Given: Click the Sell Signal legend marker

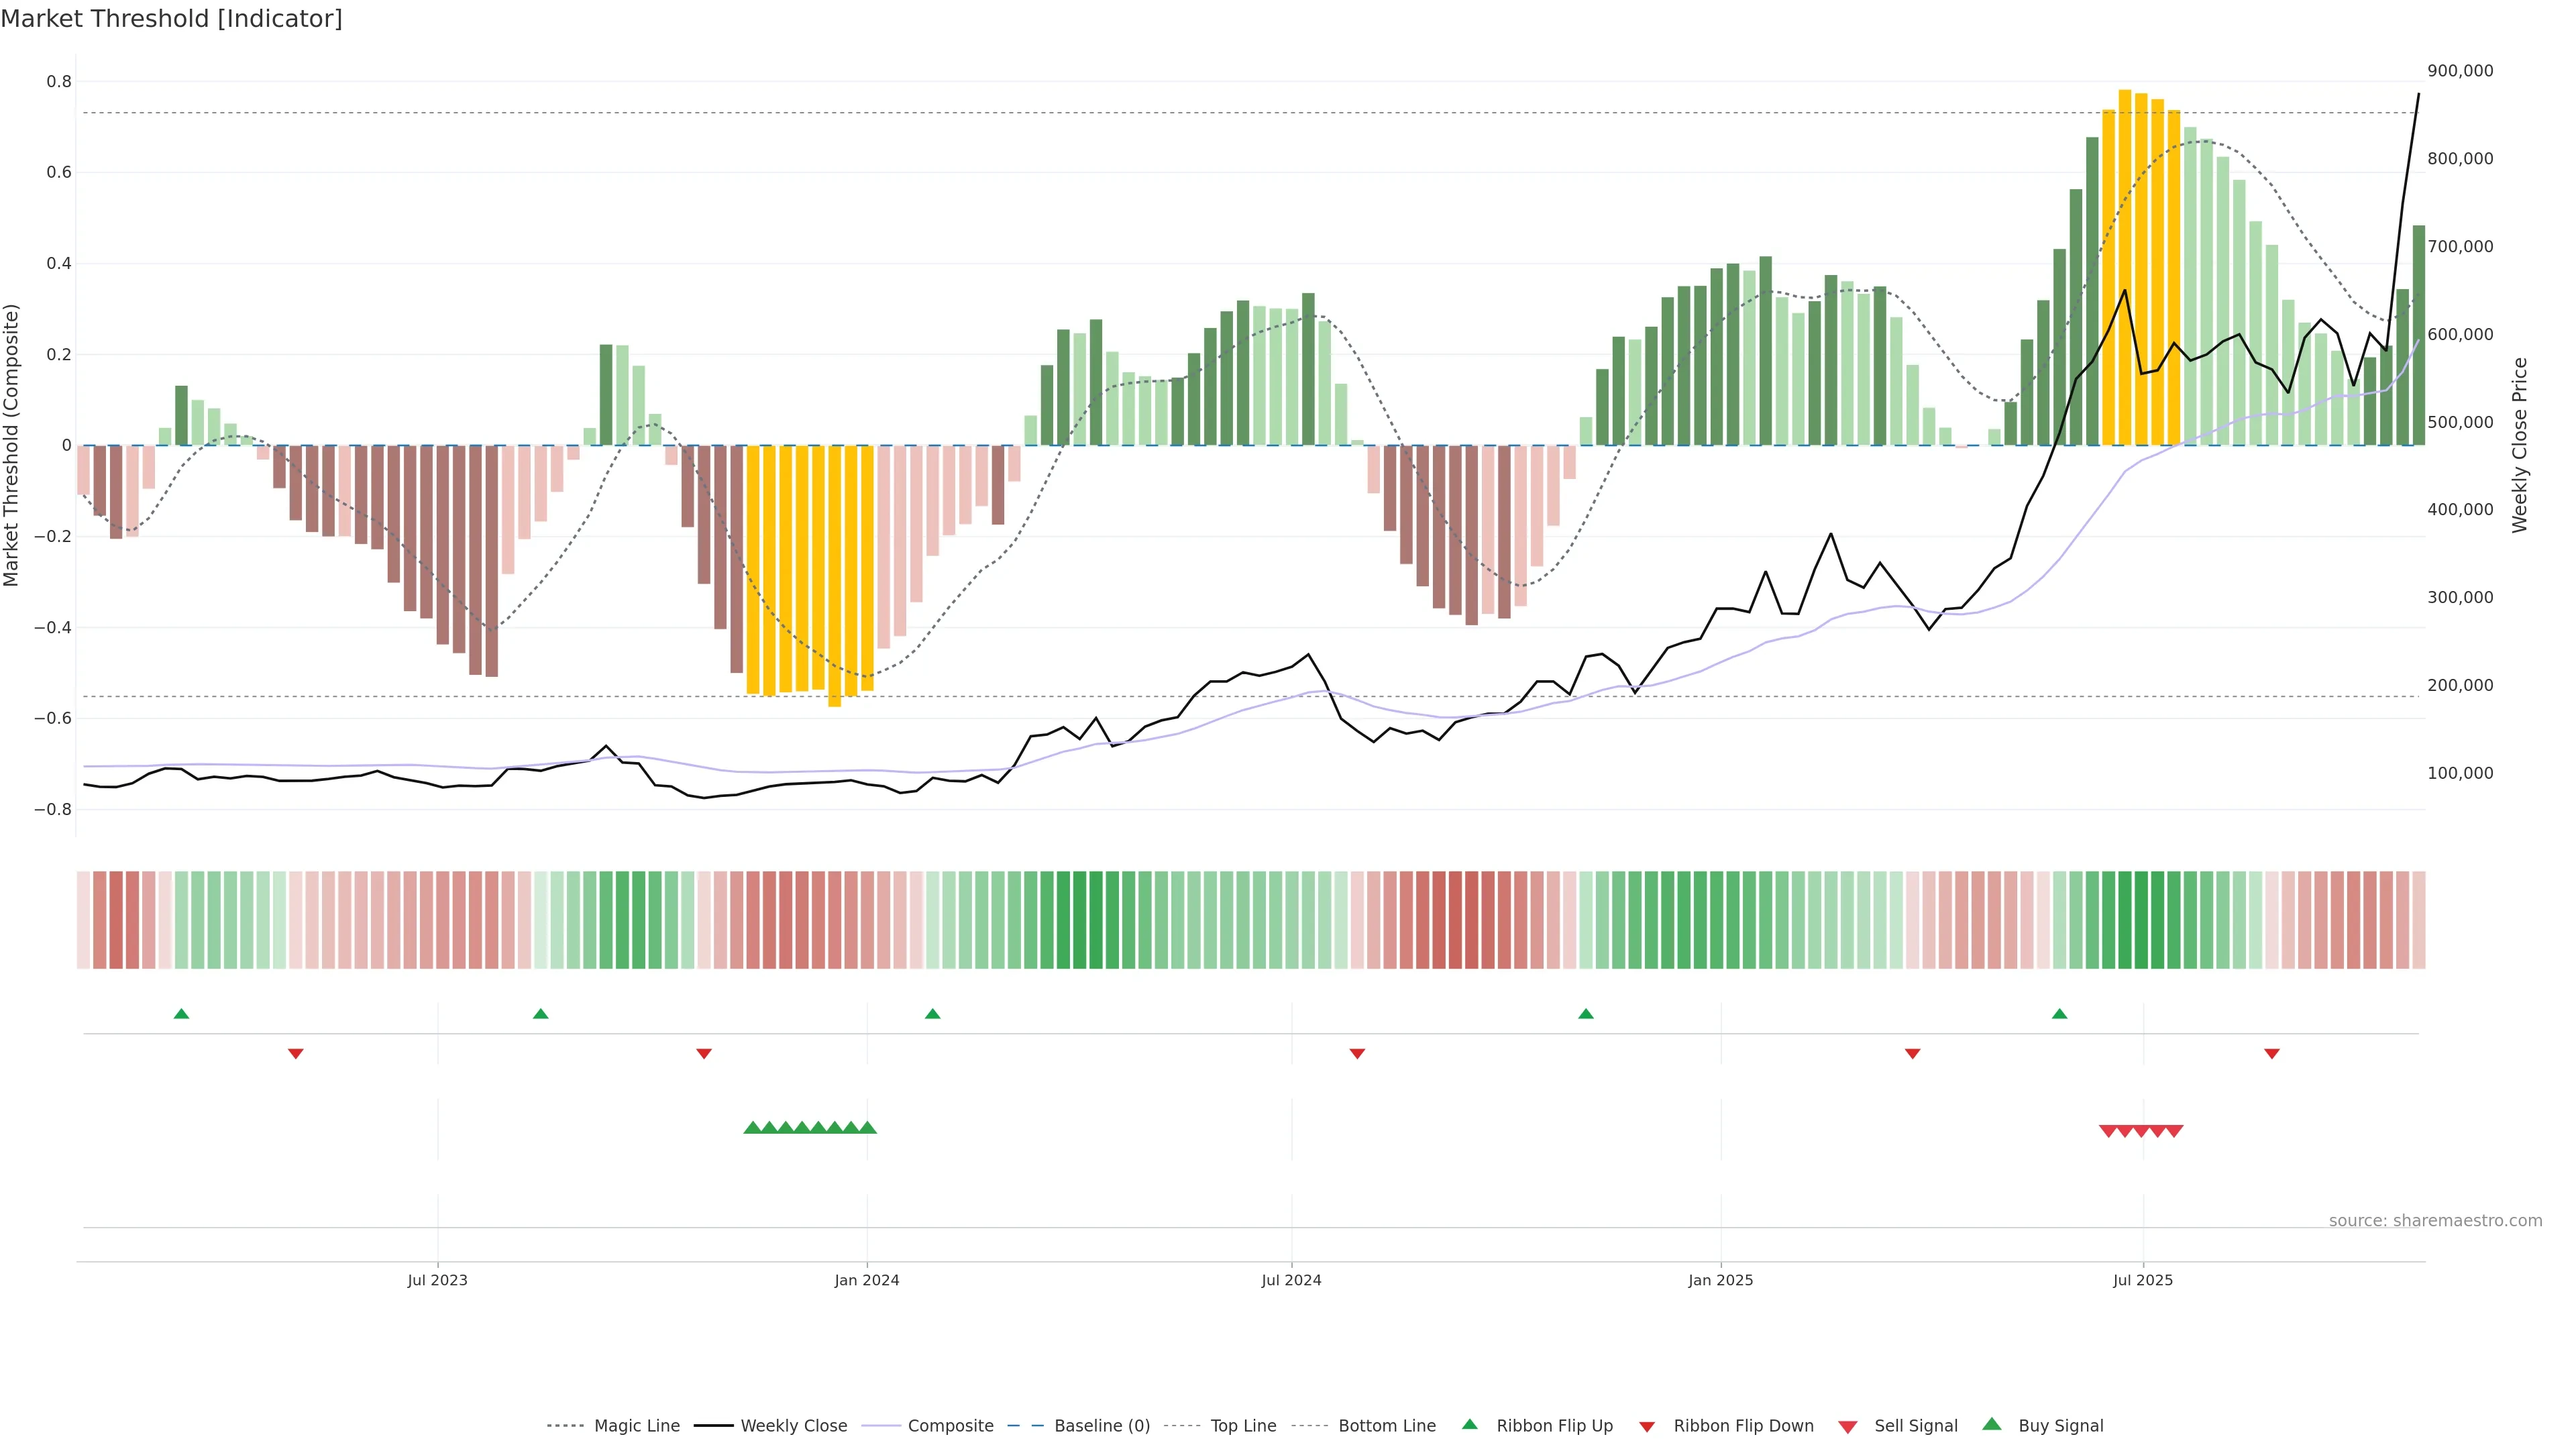Looking at the screenshot, I should pyautogui.click(x=1848, y=1426).
